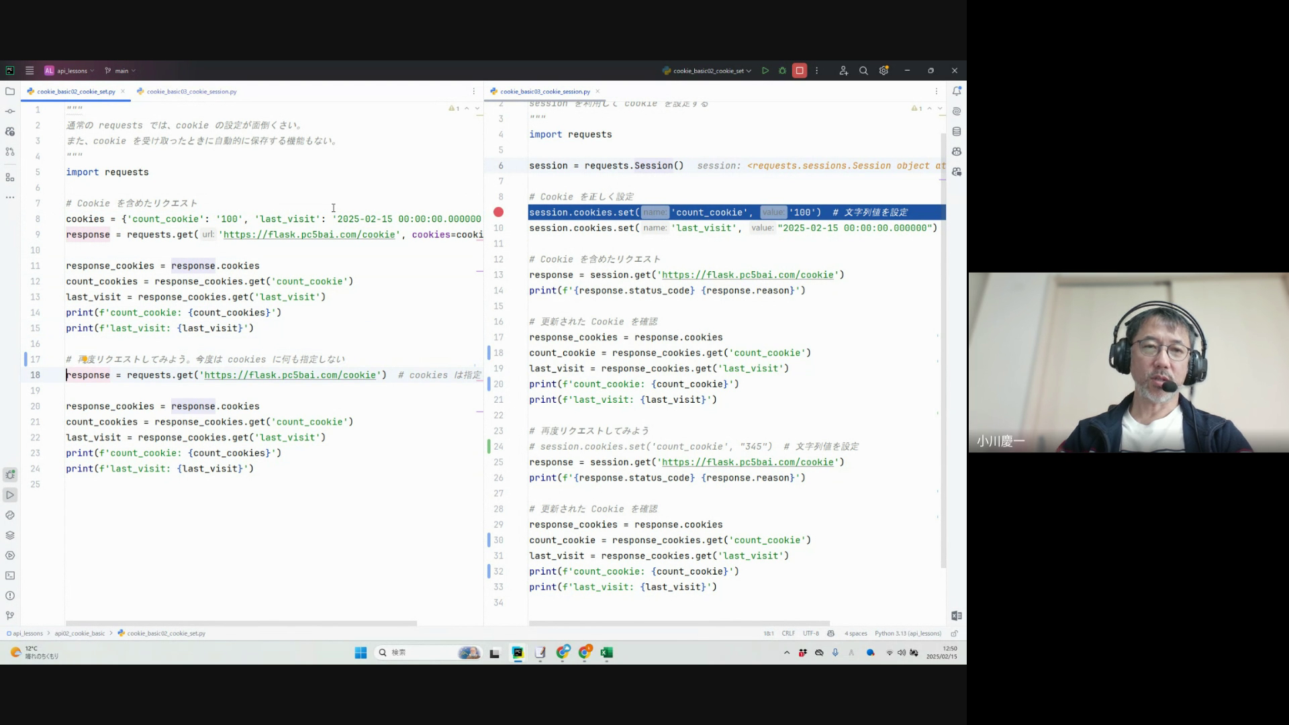
Task: Toggle read-only lock in status bar
Action: (954, 633)
